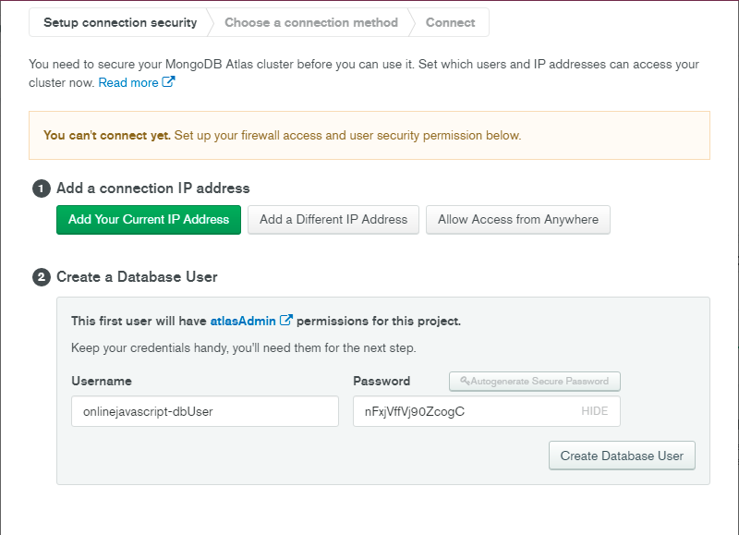Click Create Database User button
This screenshot has width=739, height=535.
coord(622,456)
